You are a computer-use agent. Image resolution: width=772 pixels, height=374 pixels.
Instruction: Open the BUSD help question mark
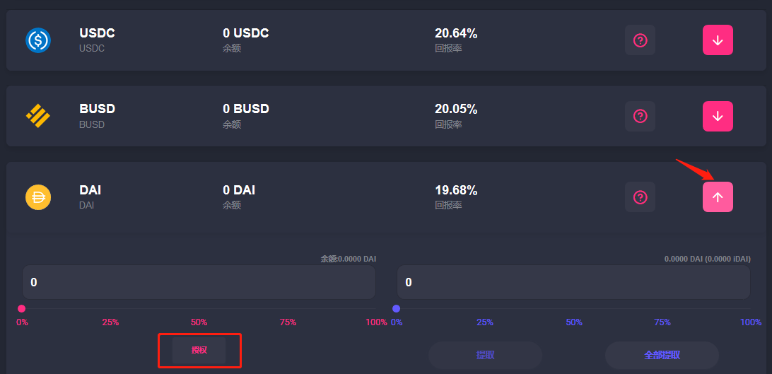point(640,116)
